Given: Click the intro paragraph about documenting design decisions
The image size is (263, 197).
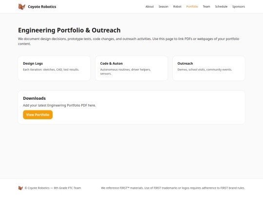Looking at the screenshot, I should click(x=129, y=41).
